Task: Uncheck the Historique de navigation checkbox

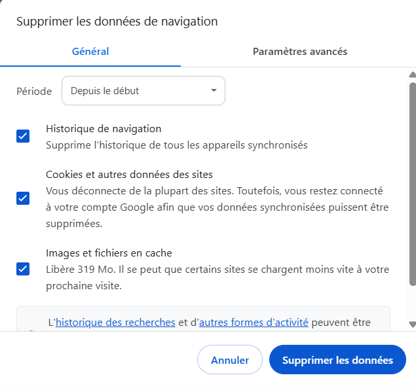Action: (23, 136)
